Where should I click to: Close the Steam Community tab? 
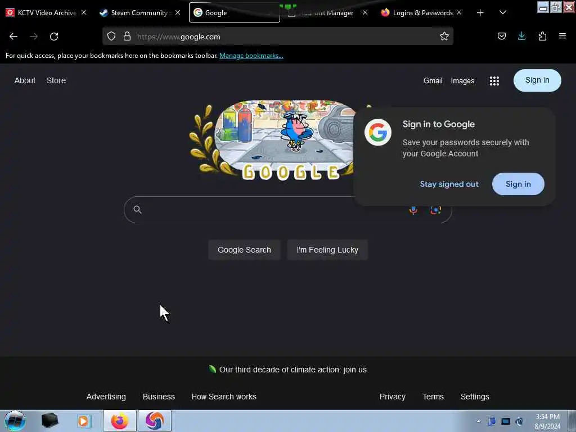(x=178, y=12)
